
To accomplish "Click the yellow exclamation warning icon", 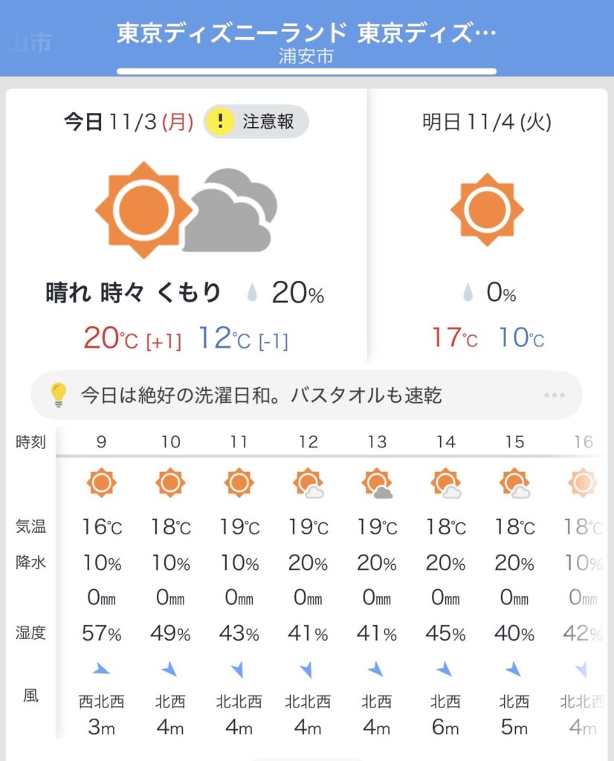I will click(x=220, y=122).
